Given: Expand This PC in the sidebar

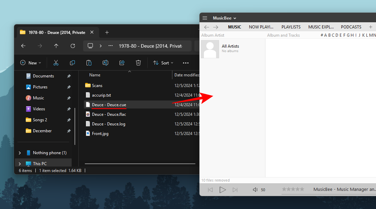Looking at the screenshot, I should (20, 163).
